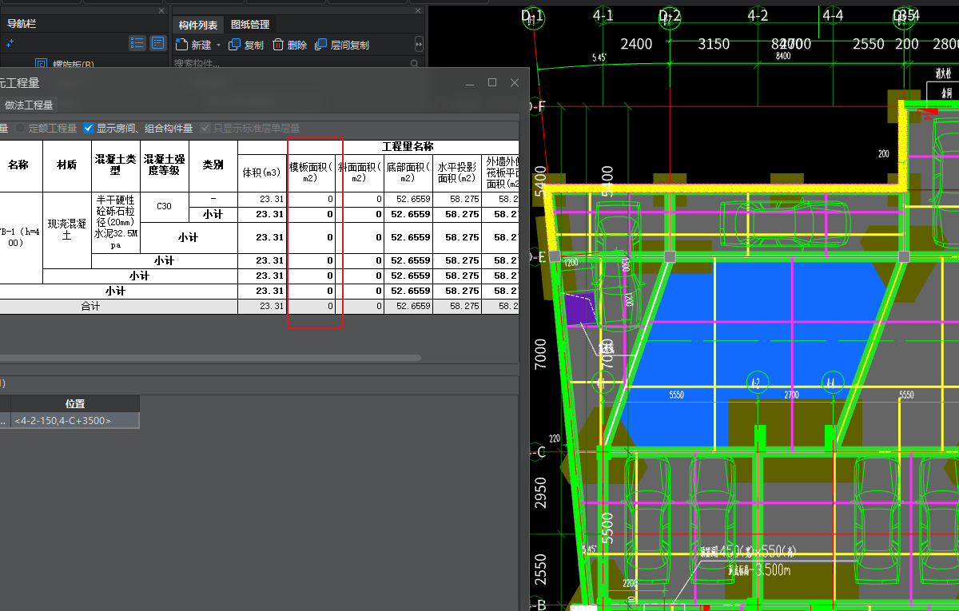Close the 构件列表 panel
This screenshot has width=959, height=611.
[417, 10]
